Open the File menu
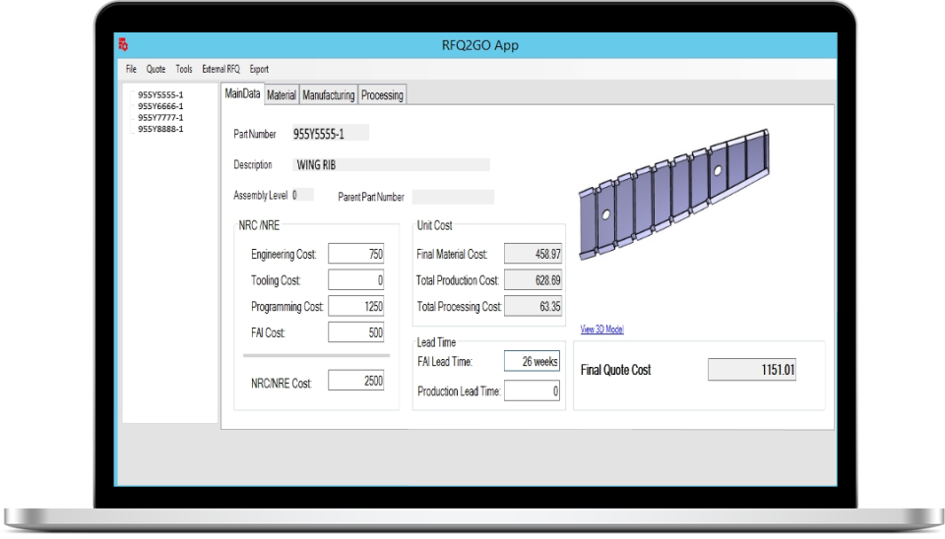Image resolution: width=945 pixels, height=539 pixels. point(131,69)
